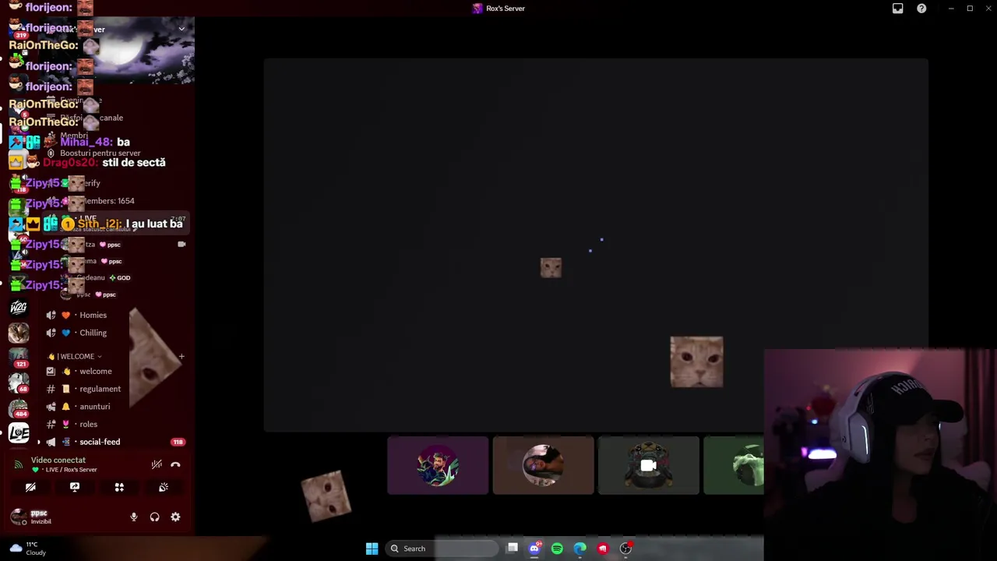Image resolution: width=997 pixels, height=561 pixels.
Task: Select the participant tile showing camera icon
Action: tap(648, 465)
